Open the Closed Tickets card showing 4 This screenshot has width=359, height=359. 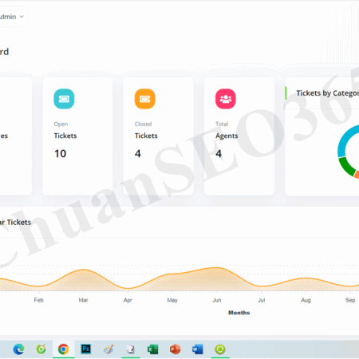click(159, 136)
